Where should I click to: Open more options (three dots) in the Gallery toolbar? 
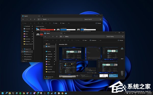tap(100, 40)
